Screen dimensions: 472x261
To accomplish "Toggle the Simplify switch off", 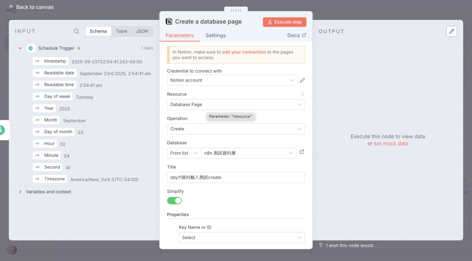I will (x=174, y=201).
